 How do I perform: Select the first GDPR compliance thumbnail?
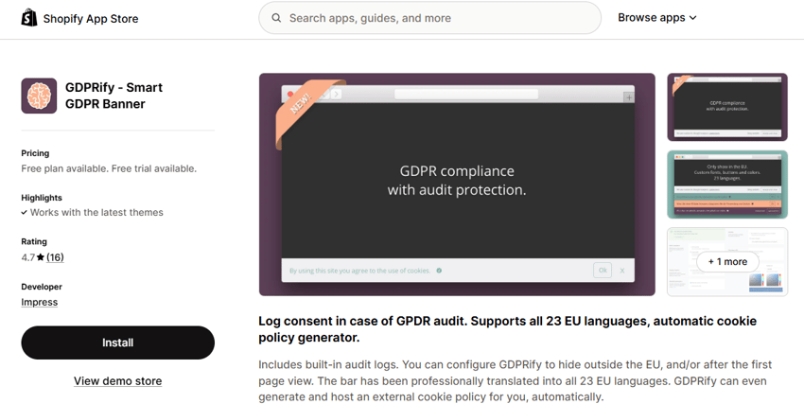click(x=727, y=107)
